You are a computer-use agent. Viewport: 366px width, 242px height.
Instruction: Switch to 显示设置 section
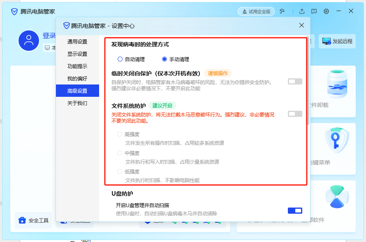tap(77, 54)
